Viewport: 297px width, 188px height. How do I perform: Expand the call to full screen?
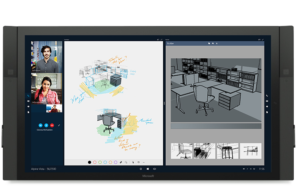[x=59, y=125]
